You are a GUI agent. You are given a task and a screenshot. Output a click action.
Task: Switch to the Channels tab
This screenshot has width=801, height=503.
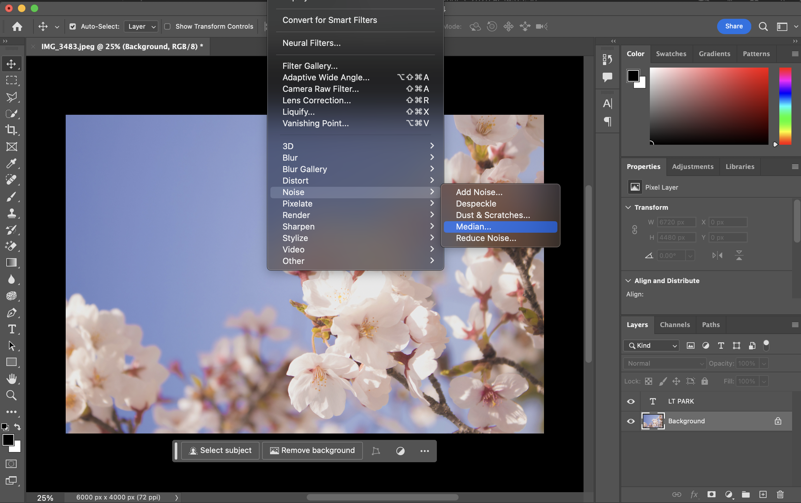[675, 325]
